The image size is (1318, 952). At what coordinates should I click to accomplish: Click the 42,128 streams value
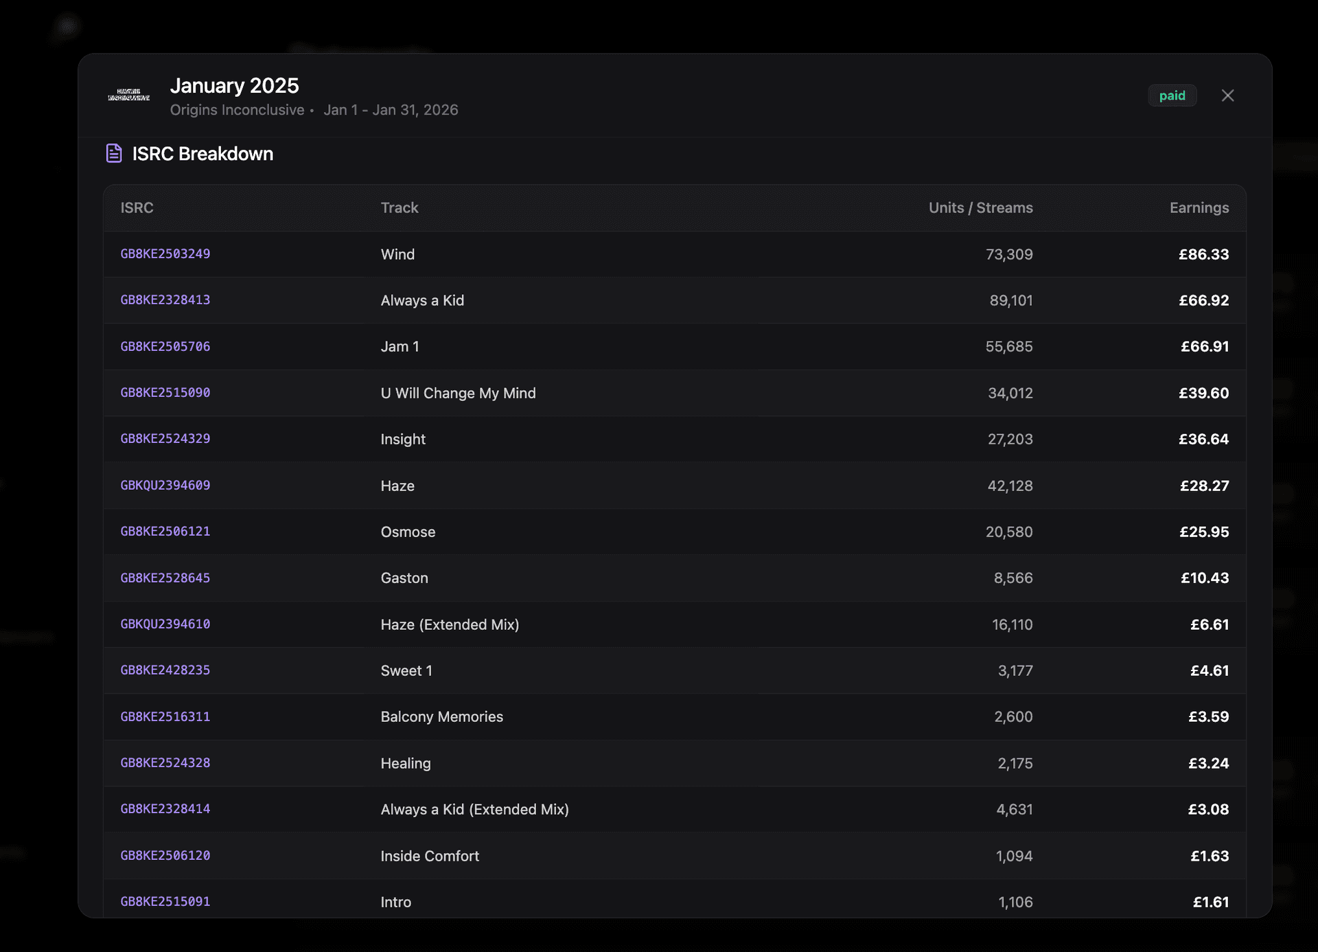[x=1010, y=486]
